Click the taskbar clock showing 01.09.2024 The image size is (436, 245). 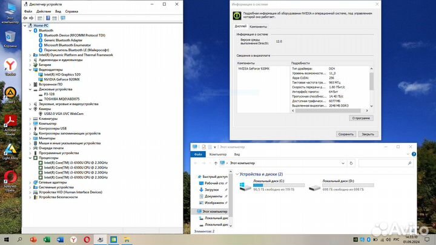click(411, 240)
